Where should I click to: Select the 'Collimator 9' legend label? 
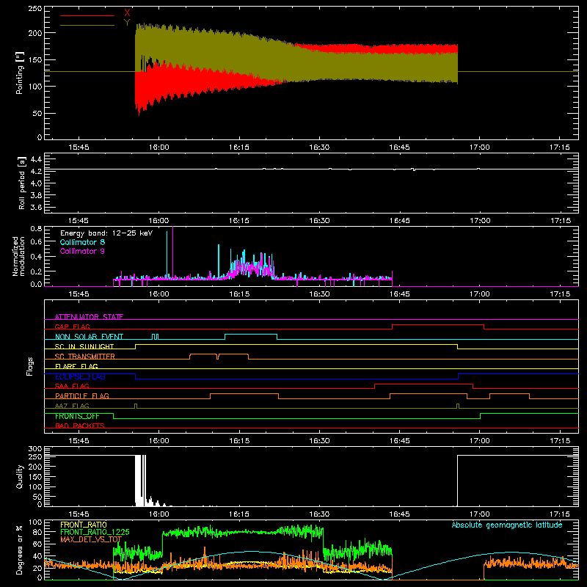tap(82, 251)
